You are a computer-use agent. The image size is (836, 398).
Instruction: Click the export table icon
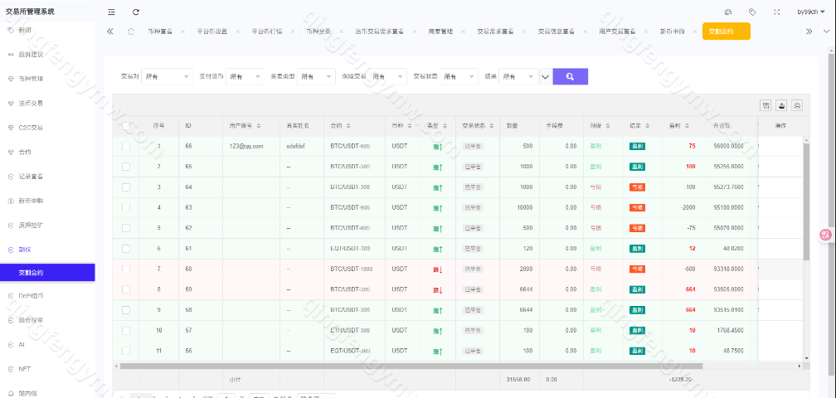point(781,105)
